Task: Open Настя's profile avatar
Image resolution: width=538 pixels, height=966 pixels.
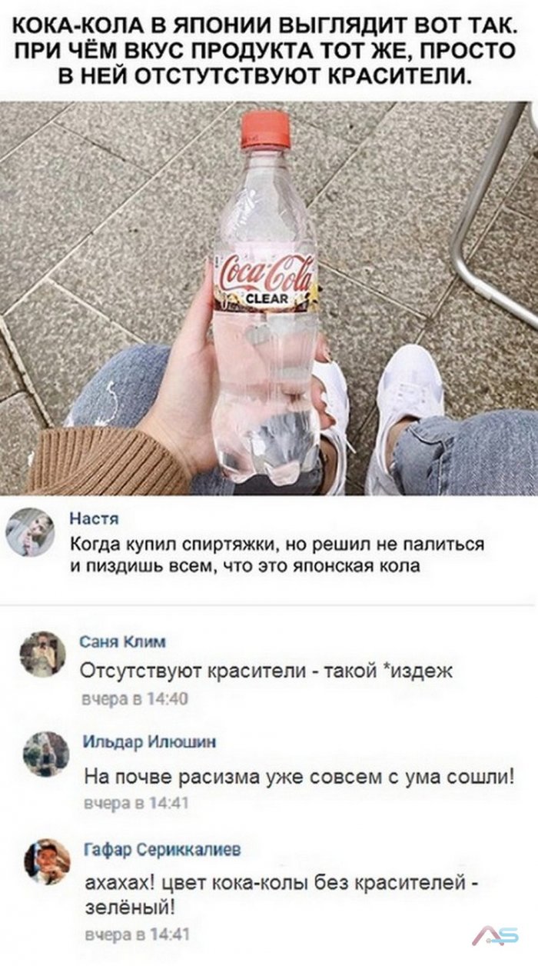Action: (29, 531)
